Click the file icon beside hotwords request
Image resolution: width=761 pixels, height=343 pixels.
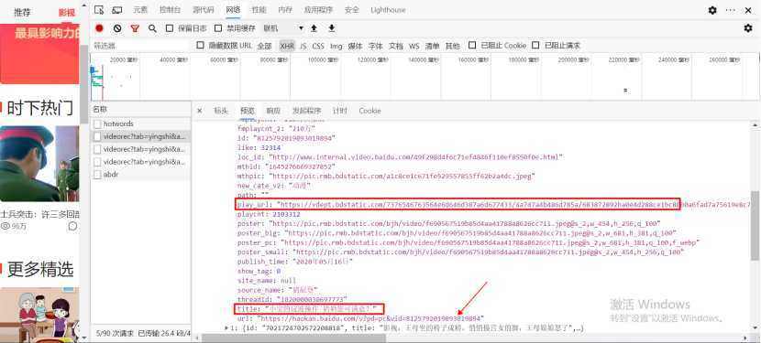pos(97,124)
